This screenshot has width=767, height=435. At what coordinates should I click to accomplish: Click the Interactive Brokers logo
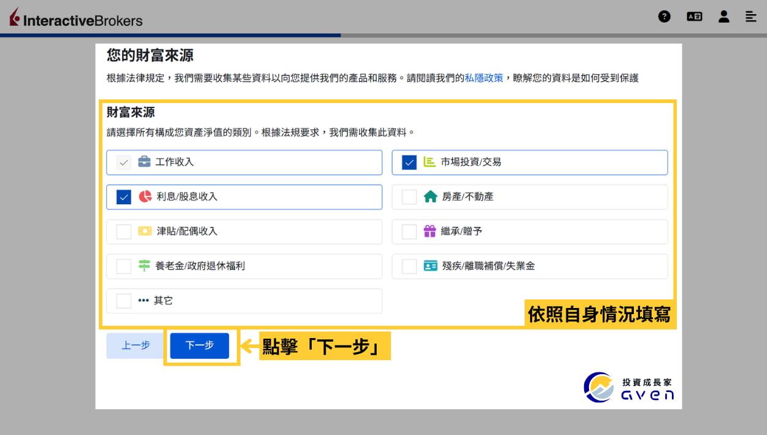[76, 18]
